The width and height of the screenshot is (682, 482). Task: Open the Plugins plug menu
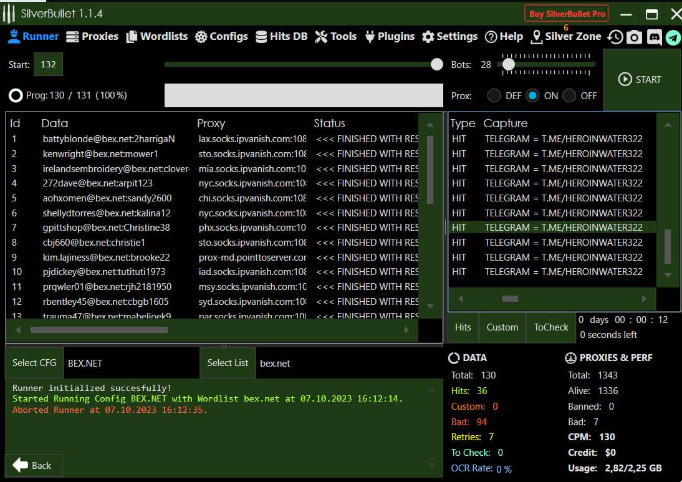389,37
